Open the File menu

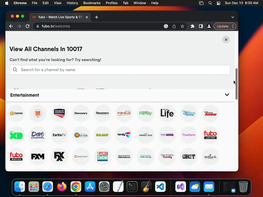pos(35,3)
